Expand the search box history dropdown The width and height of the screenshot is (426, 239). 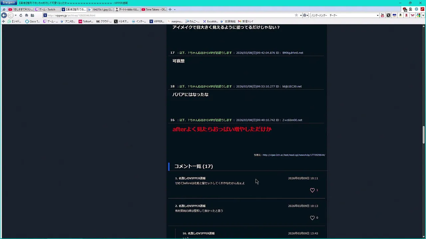(x=377, y=15)
